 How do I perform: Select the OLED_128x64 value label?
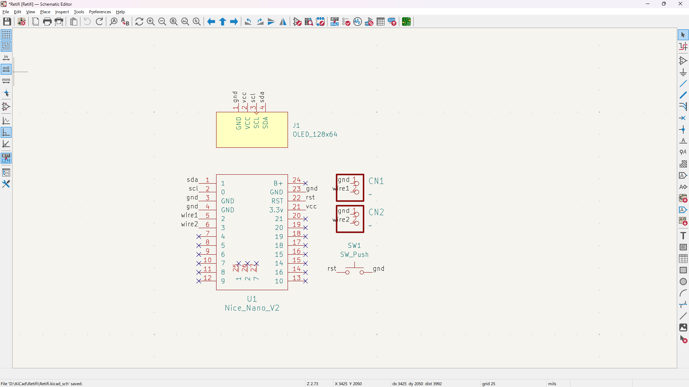click(315, 134)
